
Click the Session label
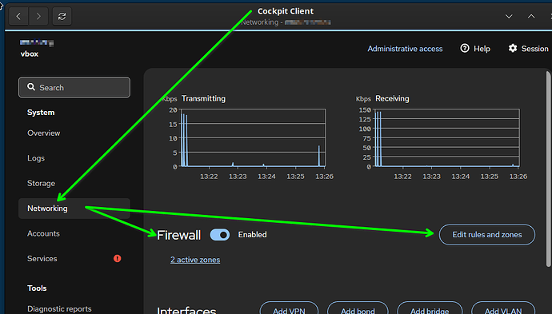coord(534,49)
